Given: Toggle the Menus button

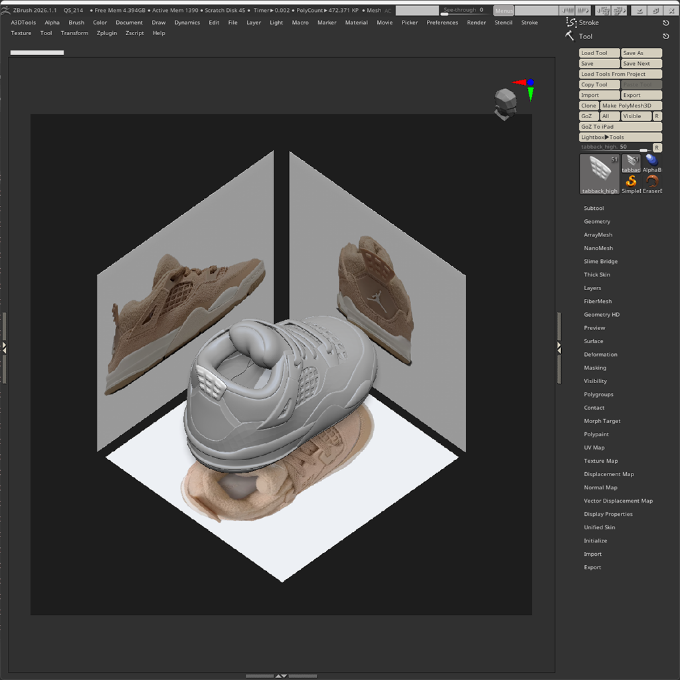Looking at the screenshot, I should pyautogui.click(x=503, y=11).
